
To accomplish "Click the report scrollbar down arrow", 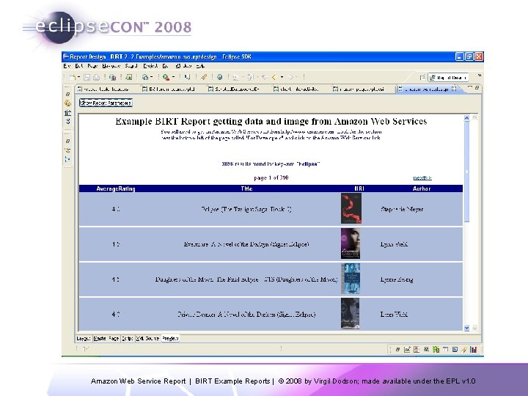I will 466,328.
